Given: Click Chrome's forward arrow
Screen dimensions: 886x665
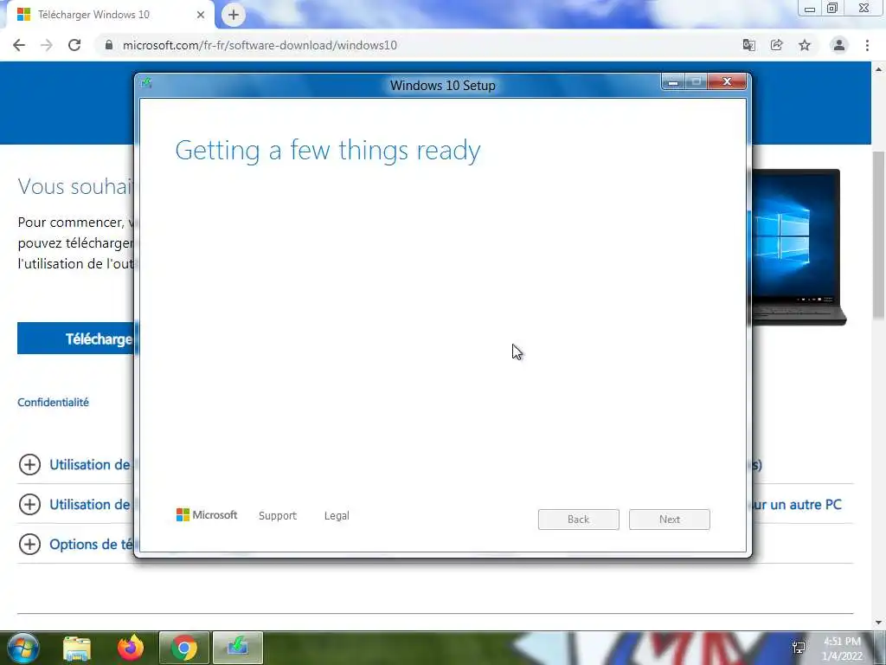Looking at the screenshot, I should click(x=47, y=45).
